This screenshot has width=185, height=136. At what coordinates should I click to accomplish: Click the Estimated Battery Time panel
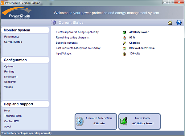click(96, 122)
